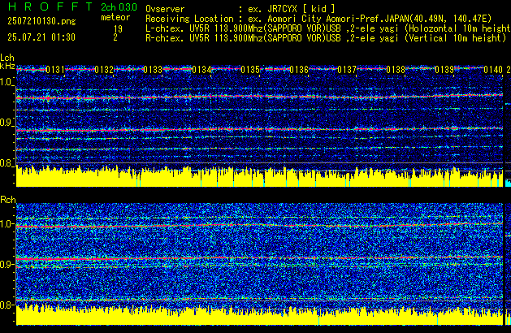The image size is (511, 333).
Task: Click the Lch channel label
Action: point(7,58)
